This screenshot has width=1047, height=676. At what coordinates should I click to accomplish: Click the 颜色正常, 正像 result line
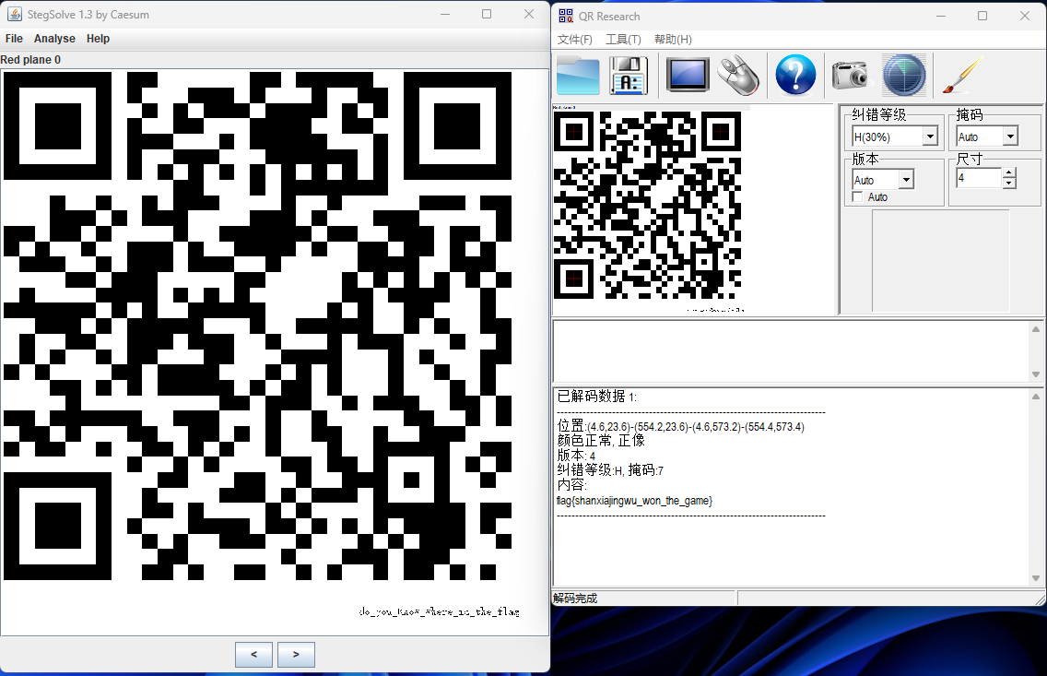click(601, 441)
